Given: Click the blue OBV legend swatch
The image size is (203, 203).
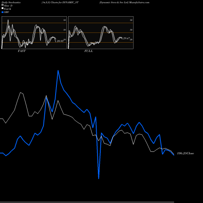Looking at the screenshot, I should 2,12.
